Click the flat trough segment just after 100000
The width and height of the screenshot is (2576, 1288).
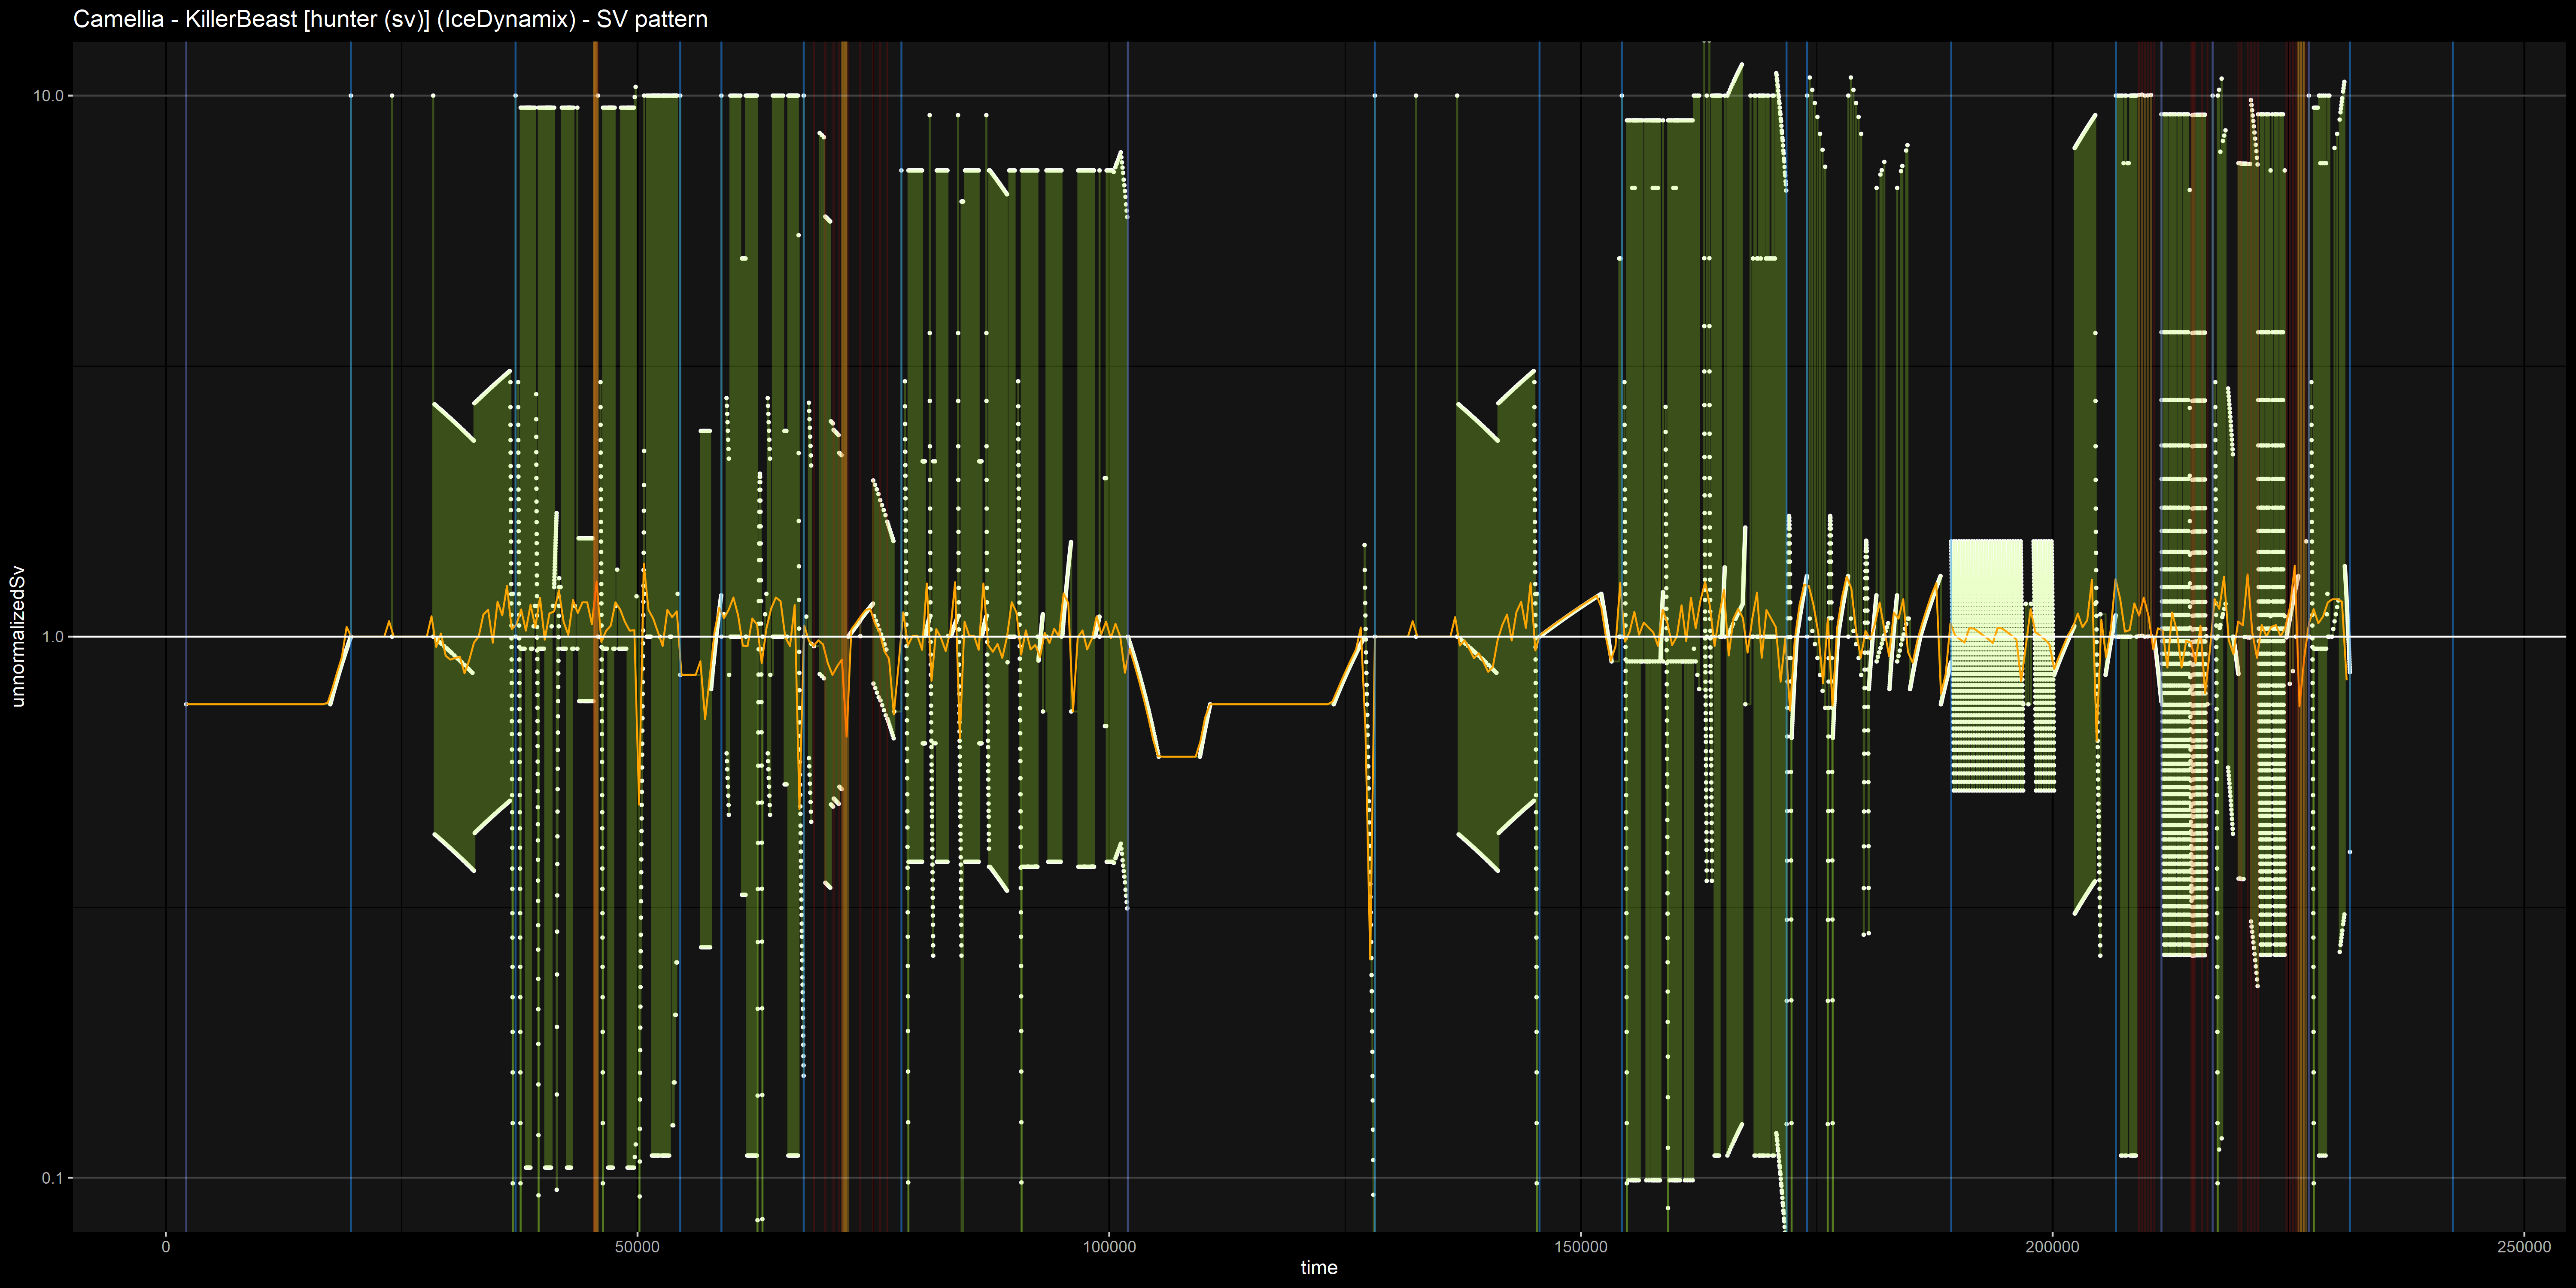1178,757
